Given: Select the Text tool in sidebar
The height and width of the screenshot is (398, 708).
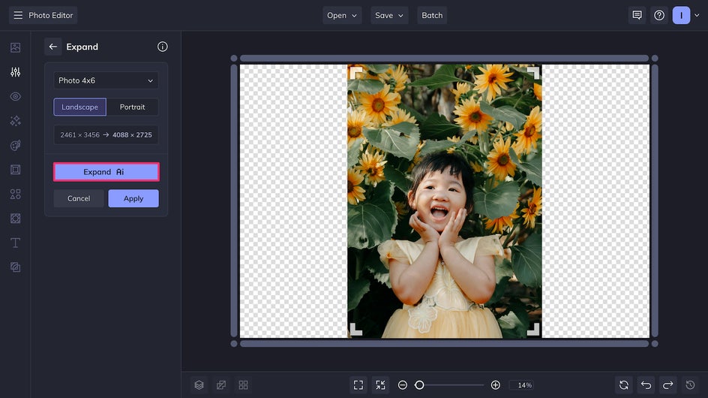Looking at the screenshot, I should pyautogui.click(x=15, y=243).
